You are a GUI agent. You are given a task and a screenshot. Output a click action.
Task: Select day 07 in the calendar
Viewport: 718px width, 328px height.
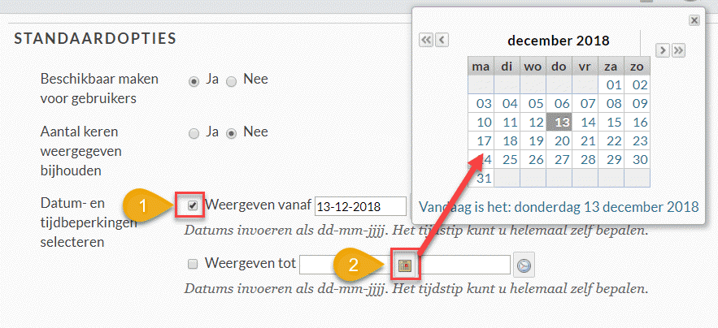click(585, 103)
